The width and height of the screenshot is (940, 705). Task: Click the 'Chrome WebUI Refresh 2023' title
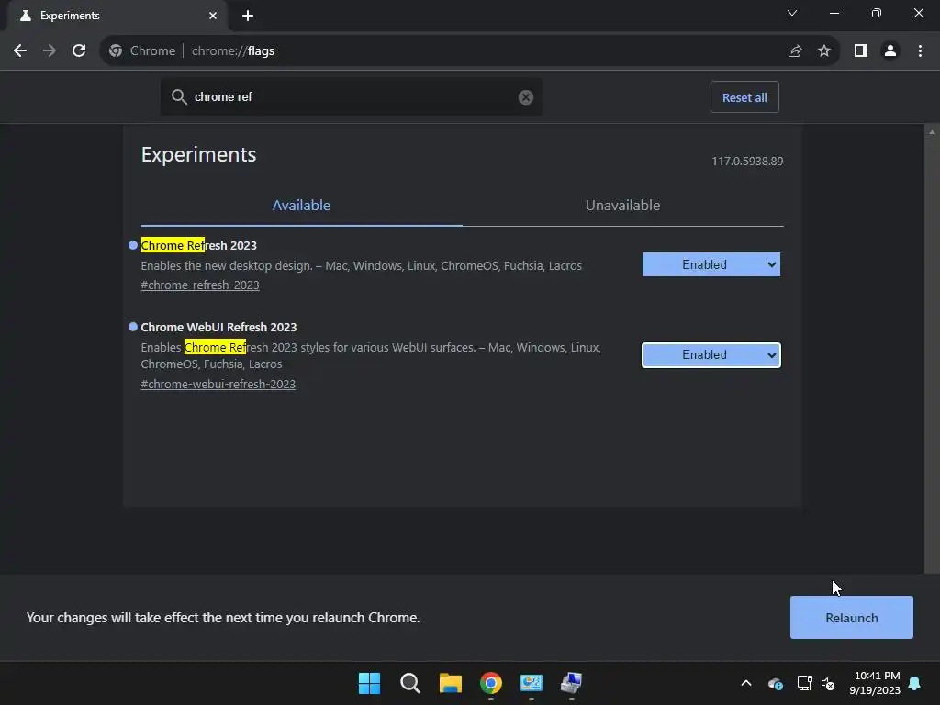coord(218,328)
